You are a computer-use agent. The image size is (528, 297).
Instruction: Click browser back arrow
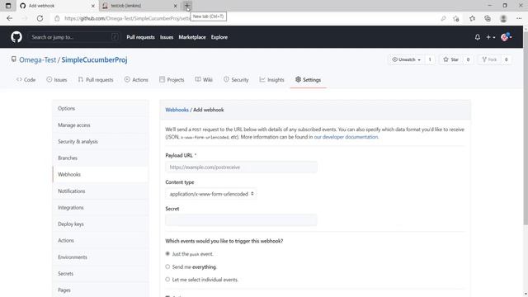9,18
